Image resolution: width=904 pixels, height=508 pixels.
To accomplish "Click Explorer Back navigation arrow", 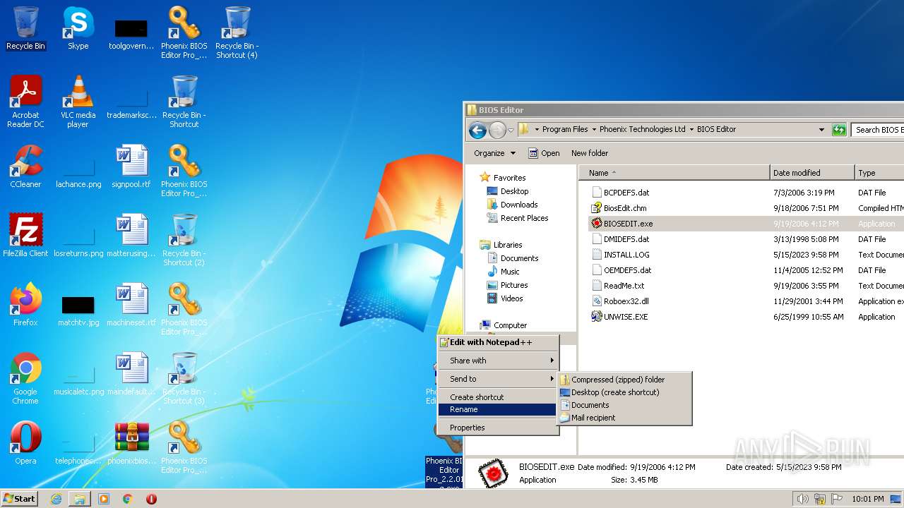I will tap(477, 130).
